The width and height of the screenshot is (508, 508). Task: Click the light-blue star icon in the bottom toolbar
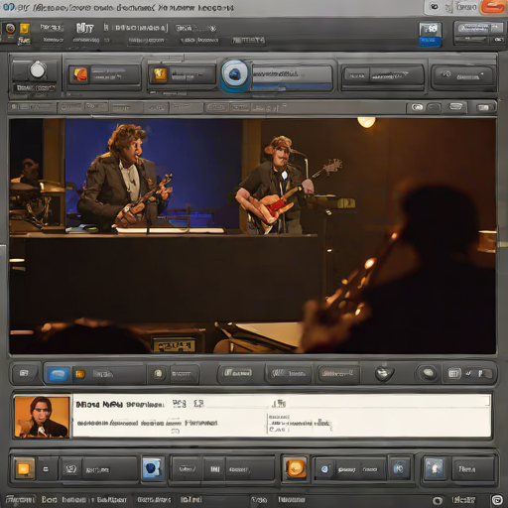click(434, 468)
